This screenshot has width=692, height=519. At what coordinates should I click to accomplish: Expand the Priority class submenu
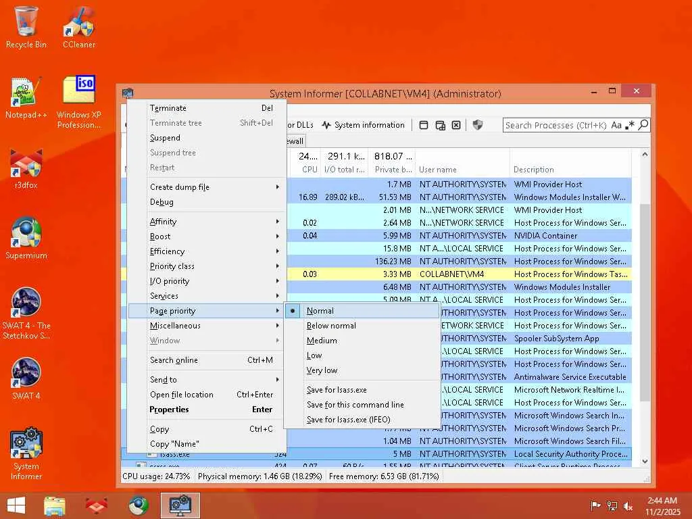pos(207,266)
